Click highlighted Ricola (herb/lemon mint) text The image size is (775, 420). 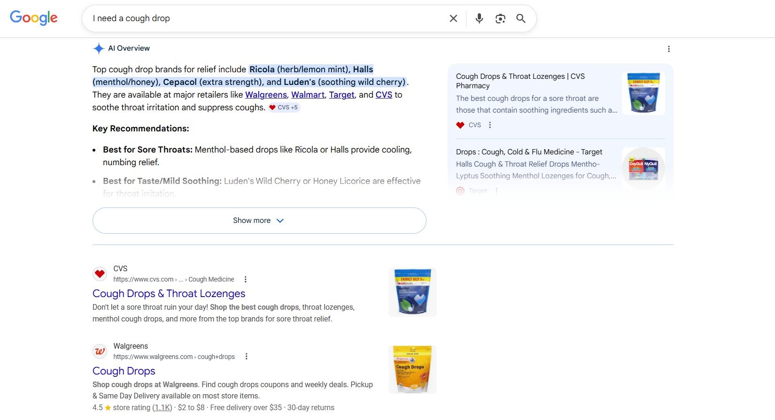[x=299, y=69]
